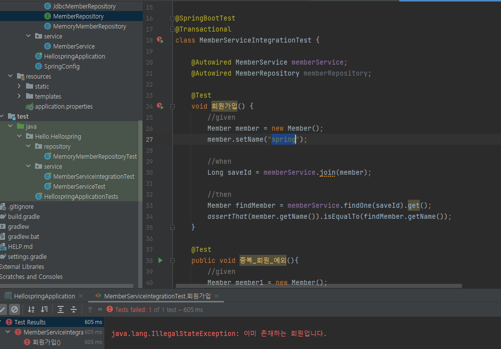Open MemberServiceTest file
Screen dimensions: 501x349
pyautogui.click(x=75, y=186)
